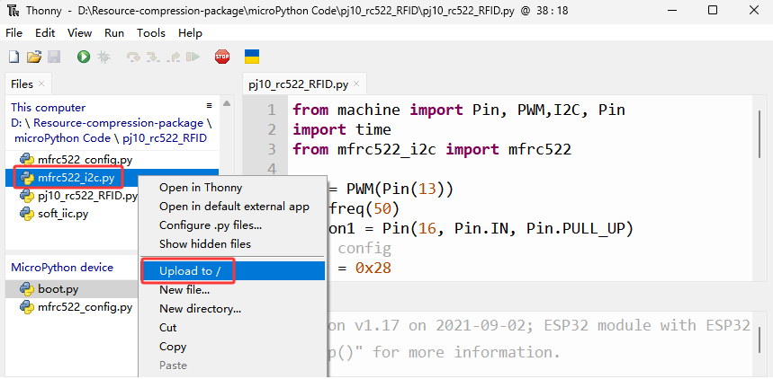The image size is (773, 379).
Task: Select Show hidden files option
Action: tap(204, 244)
